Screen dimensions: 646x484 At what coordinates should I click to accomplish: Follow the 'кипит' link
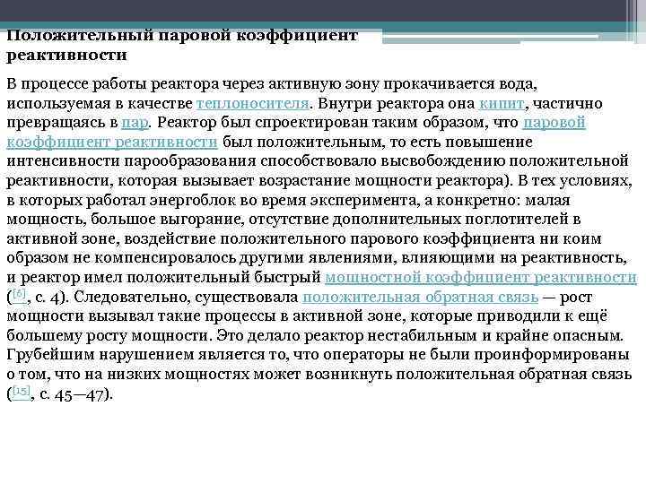tap(502, 103)
